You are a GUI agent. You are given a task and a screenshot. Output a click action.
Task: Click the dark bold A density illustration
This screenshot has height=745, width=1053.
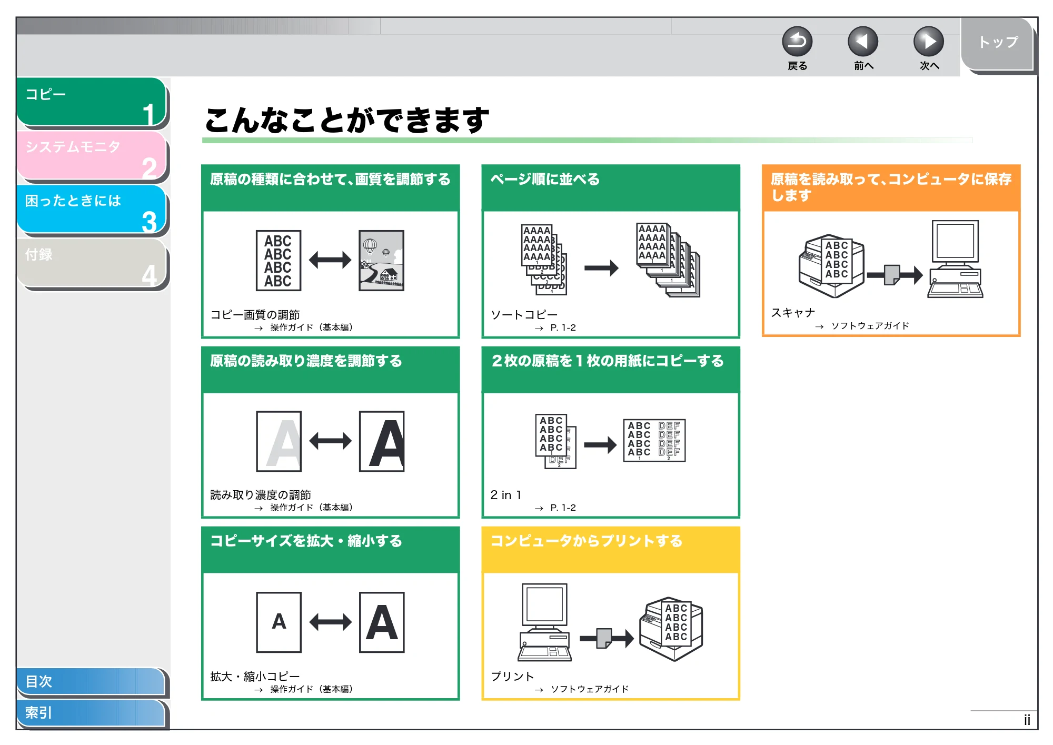(x=382, y=441)
